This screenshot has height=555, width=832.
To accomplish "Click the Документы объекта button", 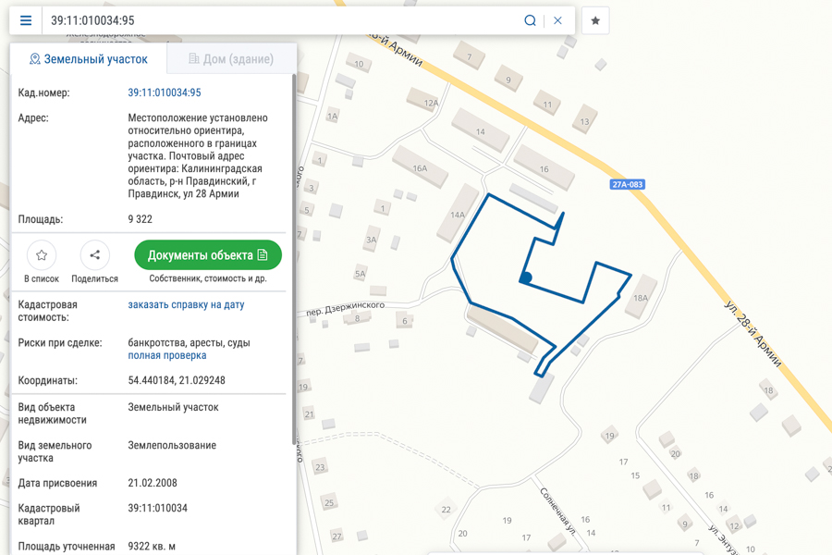I will 208,255.
